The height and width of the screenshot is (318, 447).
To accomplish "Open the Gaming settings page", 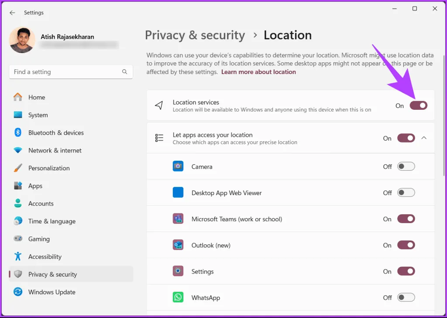I will tap(39, 239).
